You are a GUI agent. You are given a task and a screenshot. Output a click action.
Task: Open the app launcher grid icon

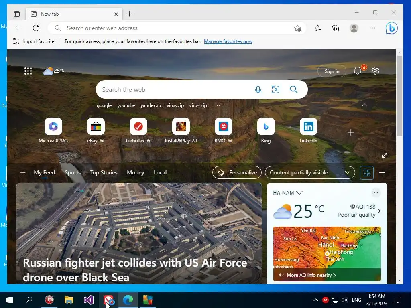pyautogui.click(x=28, y=71)
